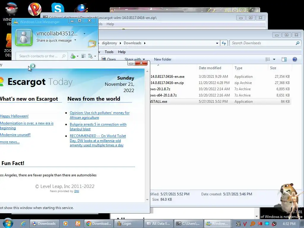Viewport: 304px width, 228px height.
Task: Open the Windows Start orb
Action: (8, 223)
